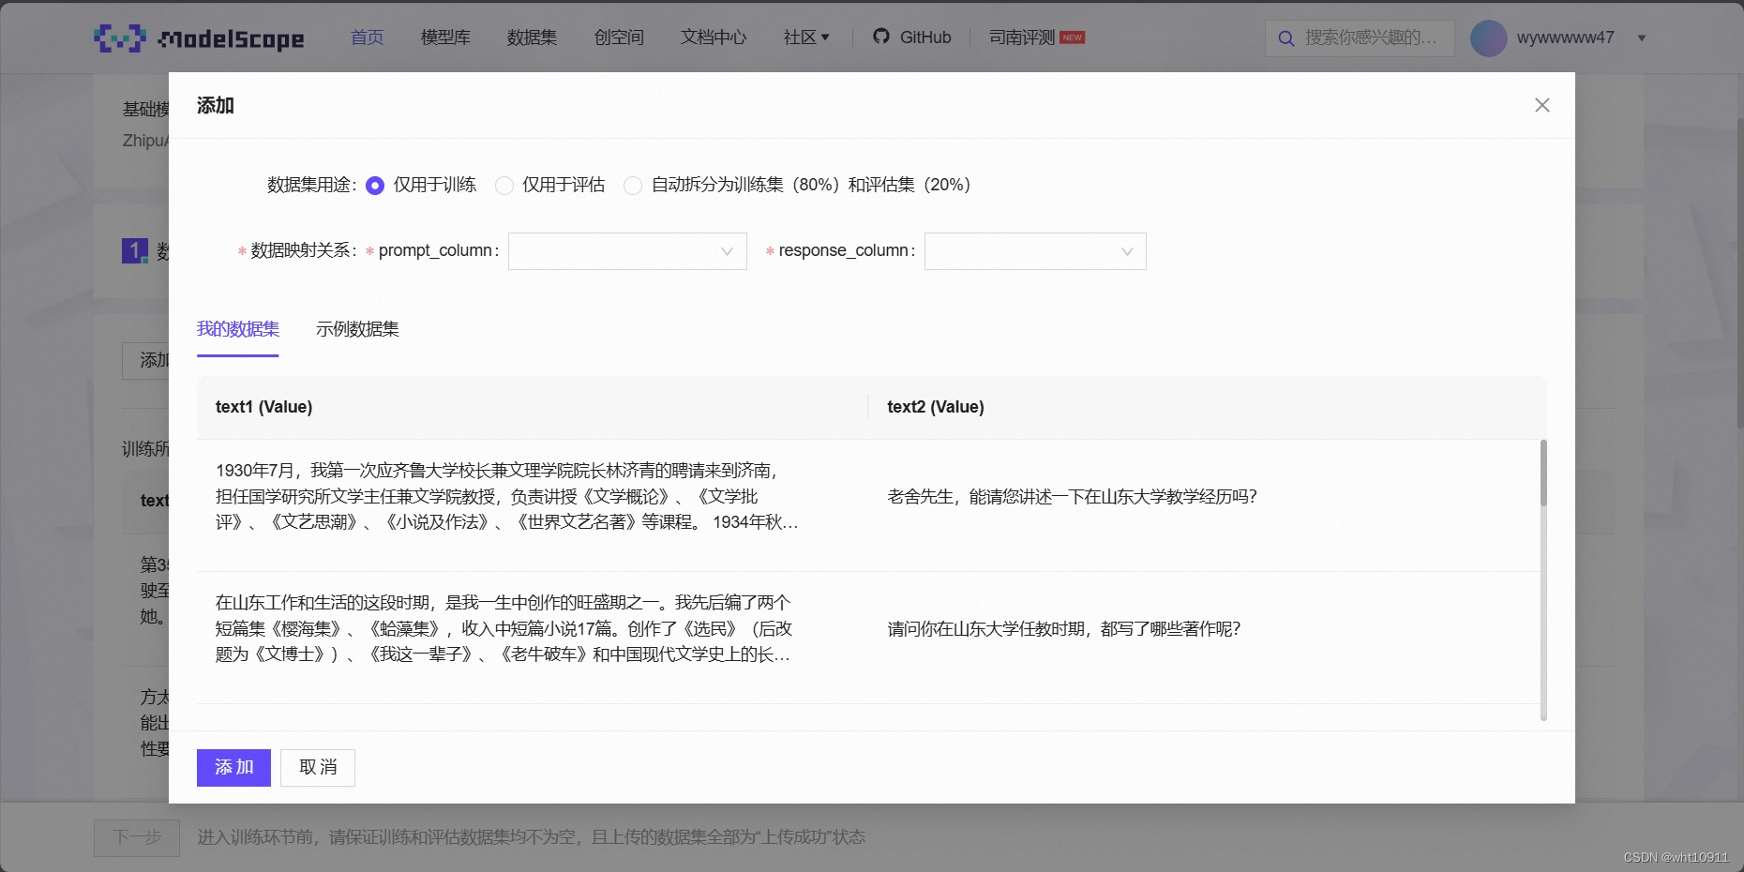Screen dimensions: 1744x872
Task: Select the auto-split 80%/20% radio option
Action: coord(633,186)
